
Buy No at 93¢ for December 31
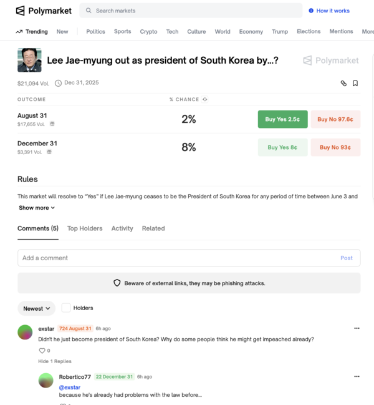coord(335,147)
